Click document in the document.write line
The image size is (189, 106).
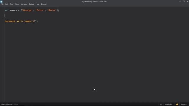pyautogui.click(x=10, y=21)
